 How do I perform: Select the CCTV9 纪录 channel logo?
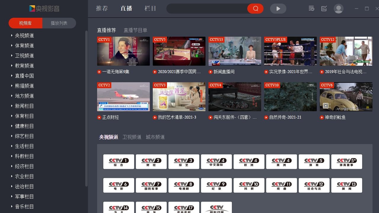coord(216,185)
